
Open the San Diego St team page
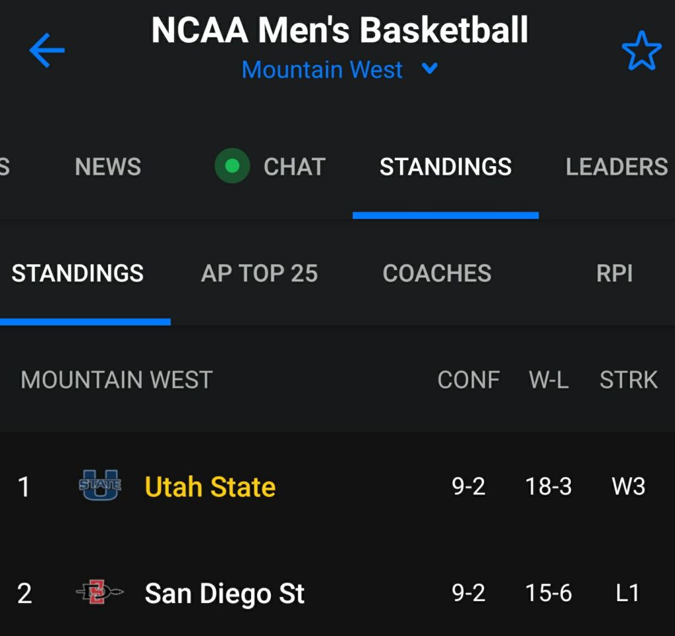point(224,593)
